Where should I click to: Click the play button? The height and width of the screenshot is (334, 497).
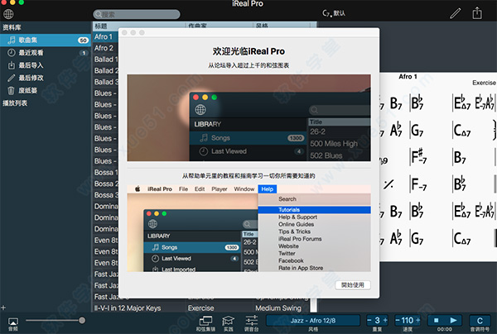[x=454, y=321]
